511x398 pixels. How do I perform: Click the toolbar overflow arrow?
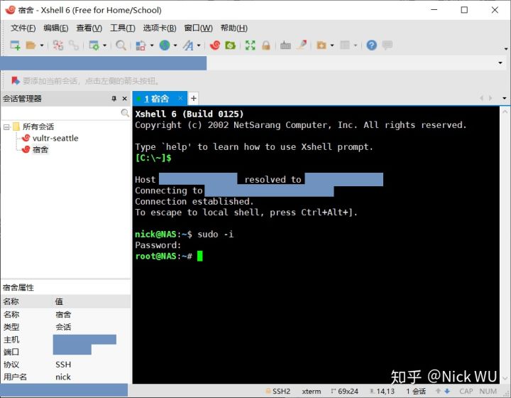[506, 49]
